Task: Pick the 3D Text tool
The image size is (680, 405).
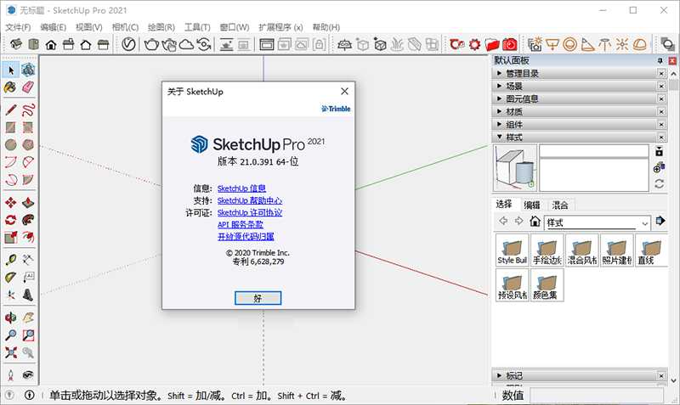Action: pos(28,295)
